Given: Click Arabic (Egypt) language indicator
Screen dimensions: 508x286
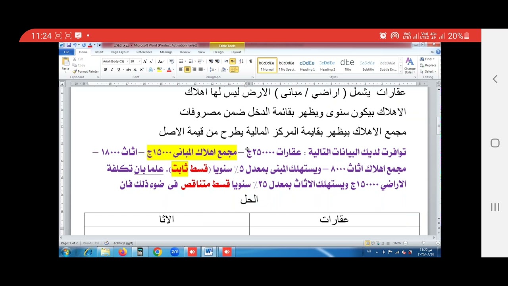Looking at the screenshot, I should click(x=123, y=243).
